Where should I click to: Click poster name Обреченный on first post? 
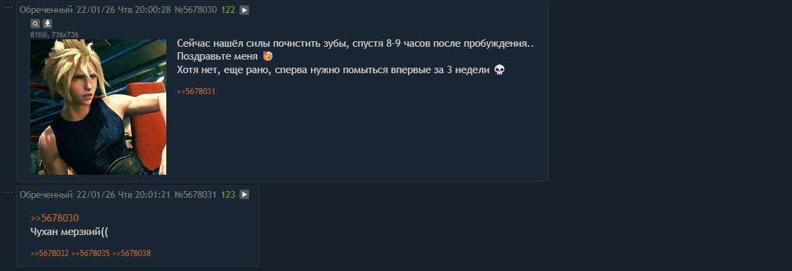click(x=45, y=10)
